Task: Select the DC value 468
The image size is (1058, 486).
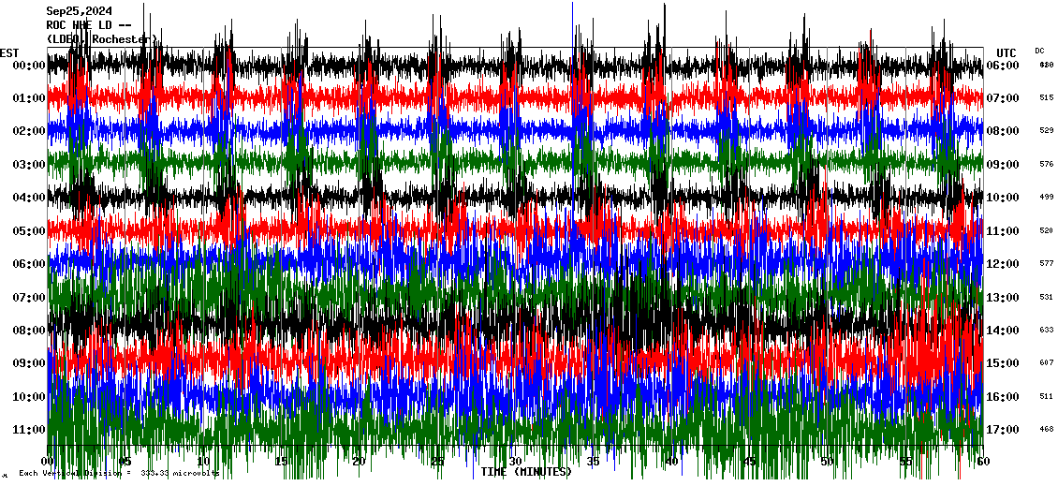Action: pyautogui.click(x=1046, y=430)
